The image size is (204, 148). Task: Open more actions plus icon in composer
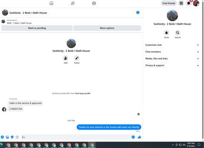point(2,137)
